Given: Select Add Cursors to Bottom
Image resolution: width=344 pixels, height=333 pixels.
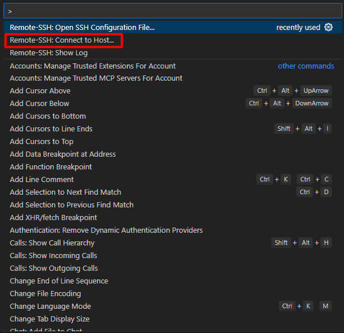Looking at the screenshot, I should coord(173,116).
